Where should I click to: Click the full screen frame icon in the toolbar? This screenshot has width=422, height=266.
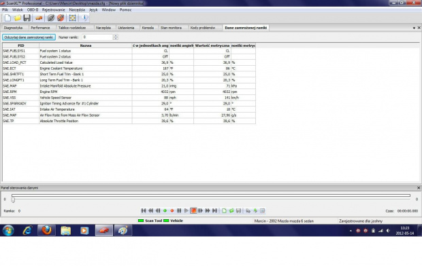(x=72, y=18)
